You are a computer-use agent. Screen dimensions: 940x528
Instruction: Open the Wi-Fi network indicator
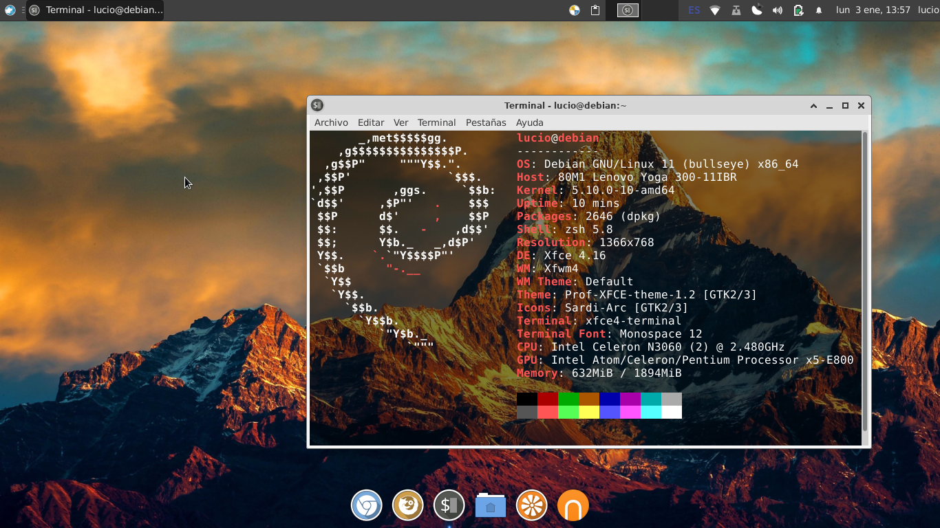715,10
